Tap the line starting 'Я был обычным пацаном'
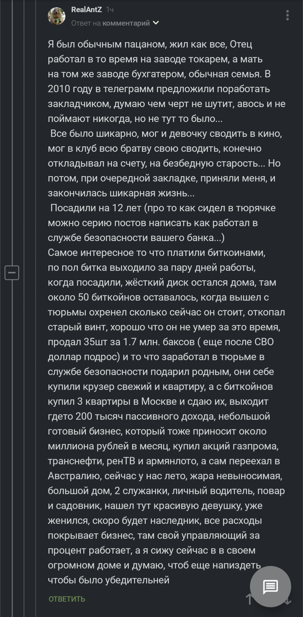The height and width of the screenshot is (617, 303). 150,44
